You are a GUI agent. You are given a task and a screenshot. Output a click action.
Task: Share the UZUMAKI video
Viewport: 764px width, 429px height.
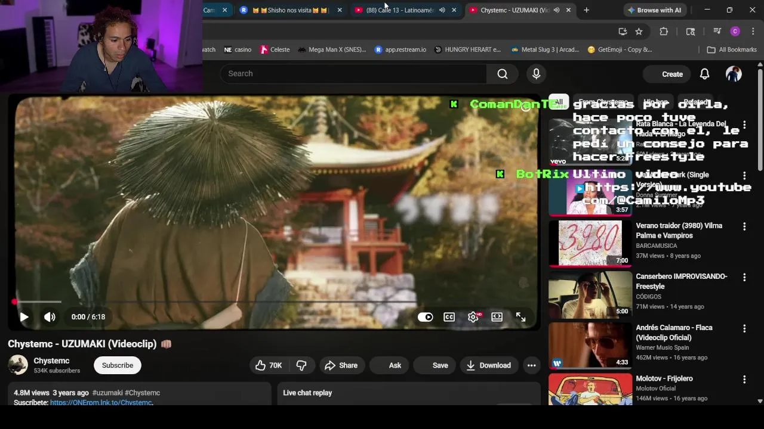point(341,365)
